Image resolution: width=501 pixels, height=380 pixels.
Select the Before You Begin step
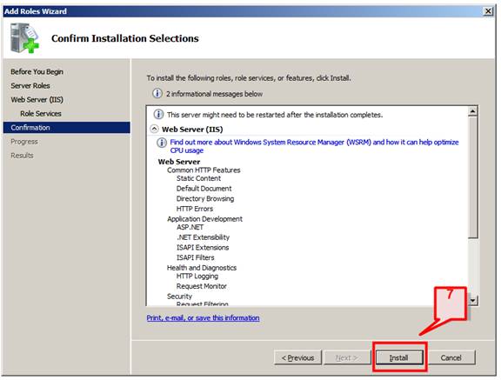pos(37,71)
